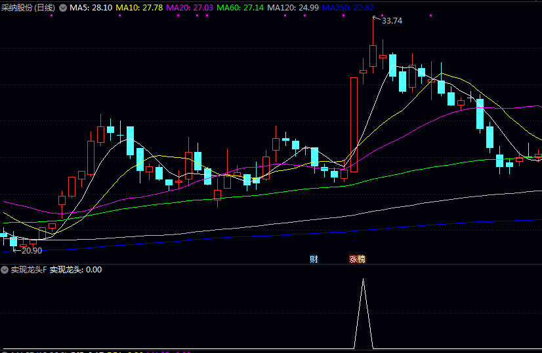Select the yellow MA10: 27.78 label

coord(139,8)
